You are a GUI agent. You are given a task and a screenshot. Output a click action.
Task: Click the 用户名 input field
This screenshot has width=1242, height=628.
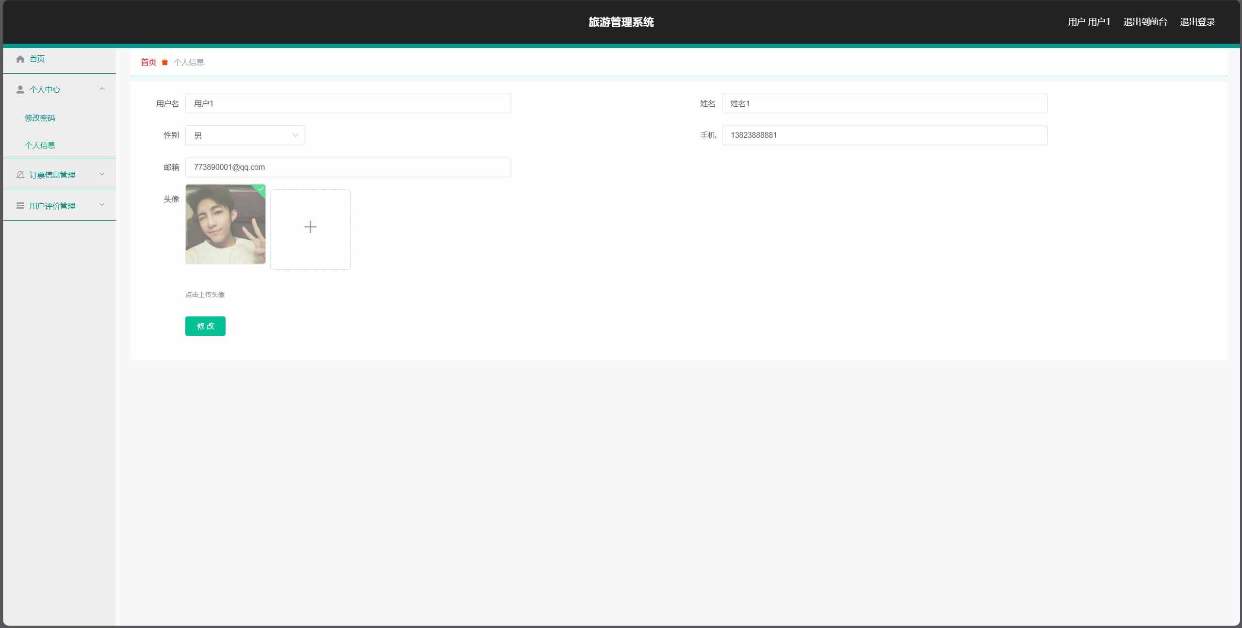coord(348,103)
